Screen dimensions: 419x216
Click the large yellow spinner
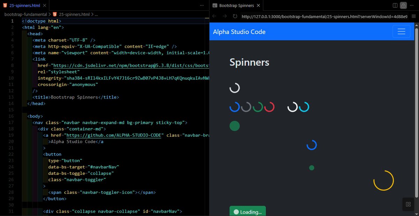pyautogui.click(x=384, y=181)
